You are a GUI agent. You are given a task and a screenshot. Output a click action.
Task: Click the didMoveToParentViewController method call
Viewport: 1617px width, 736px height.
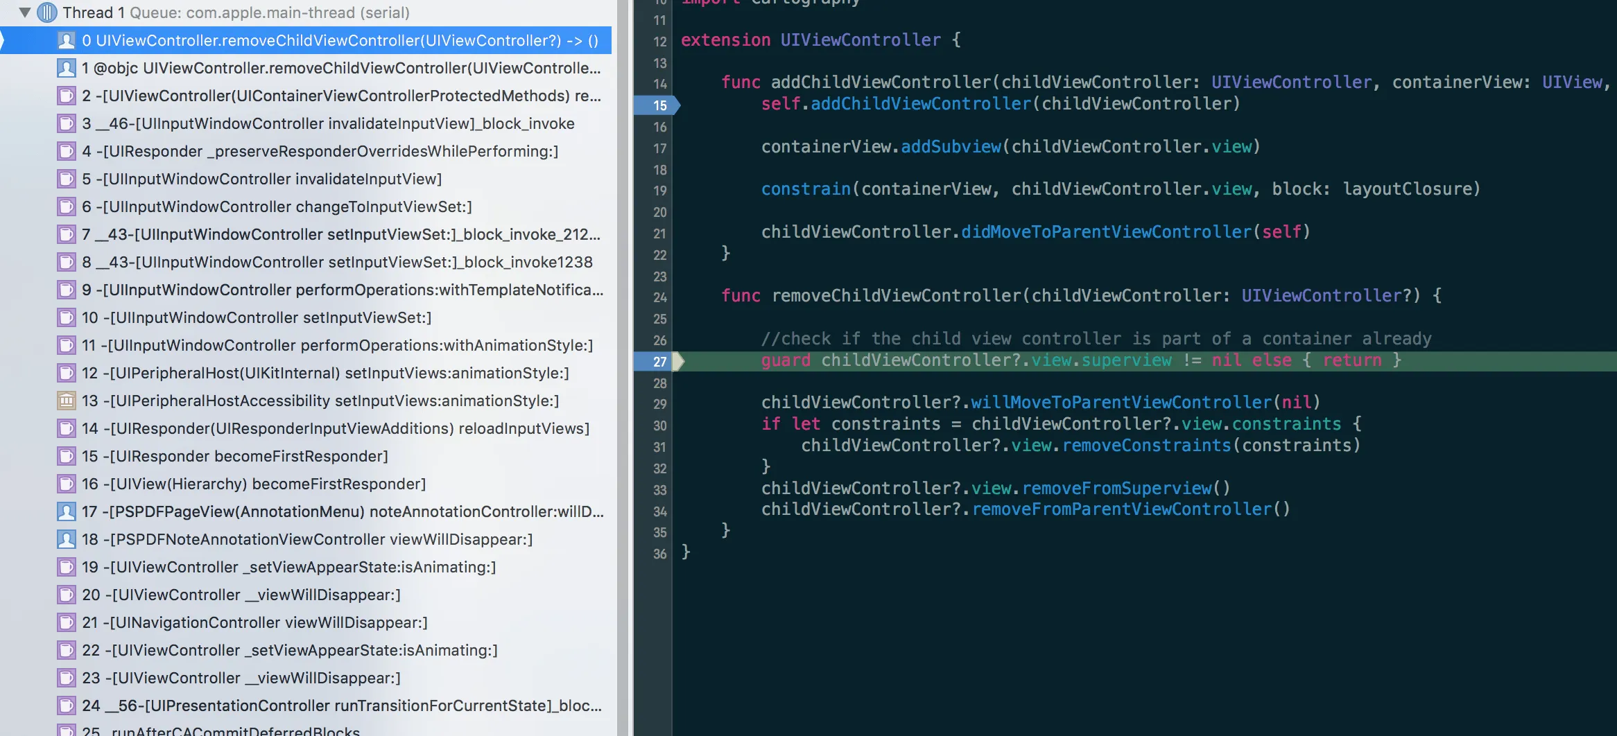(x=1106, y=232)
